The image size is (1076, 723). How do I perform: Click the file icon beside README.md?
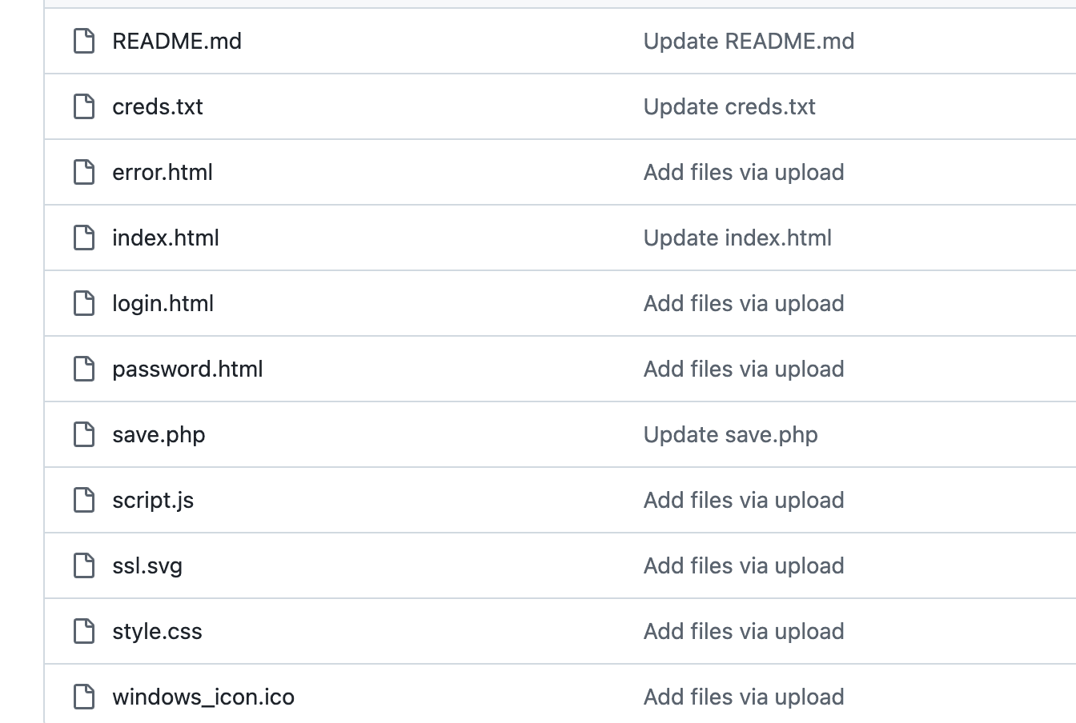click(84, 41)
